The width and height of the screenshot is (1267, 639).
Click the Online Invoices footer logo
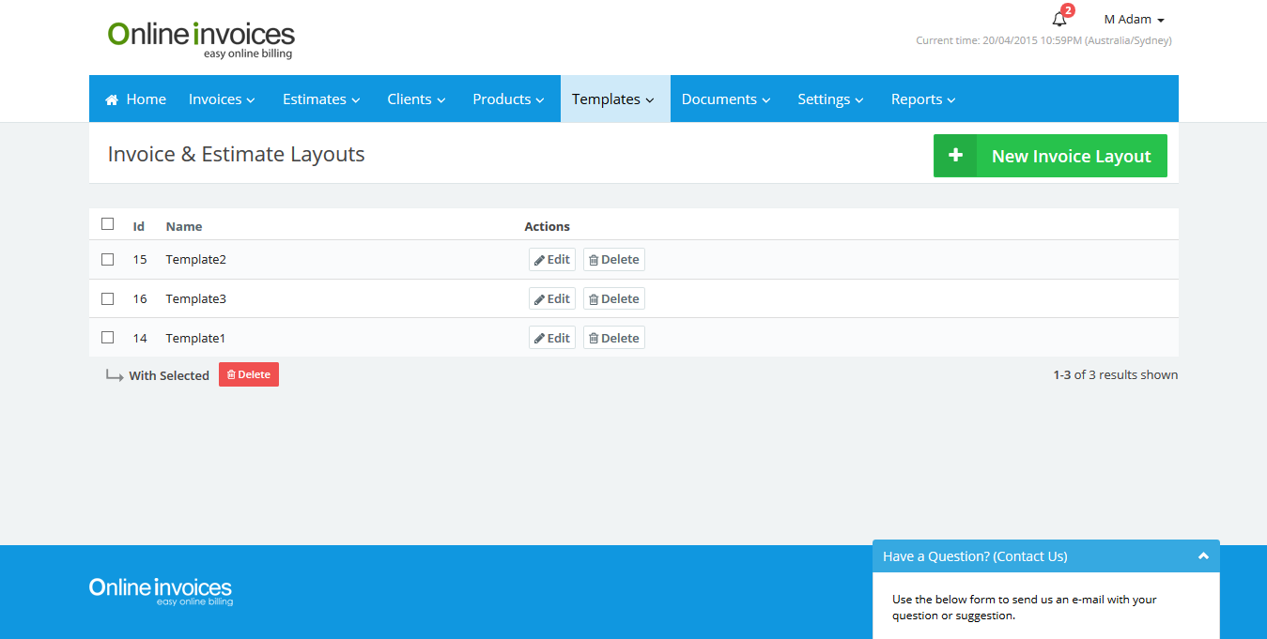click(161, 591)
